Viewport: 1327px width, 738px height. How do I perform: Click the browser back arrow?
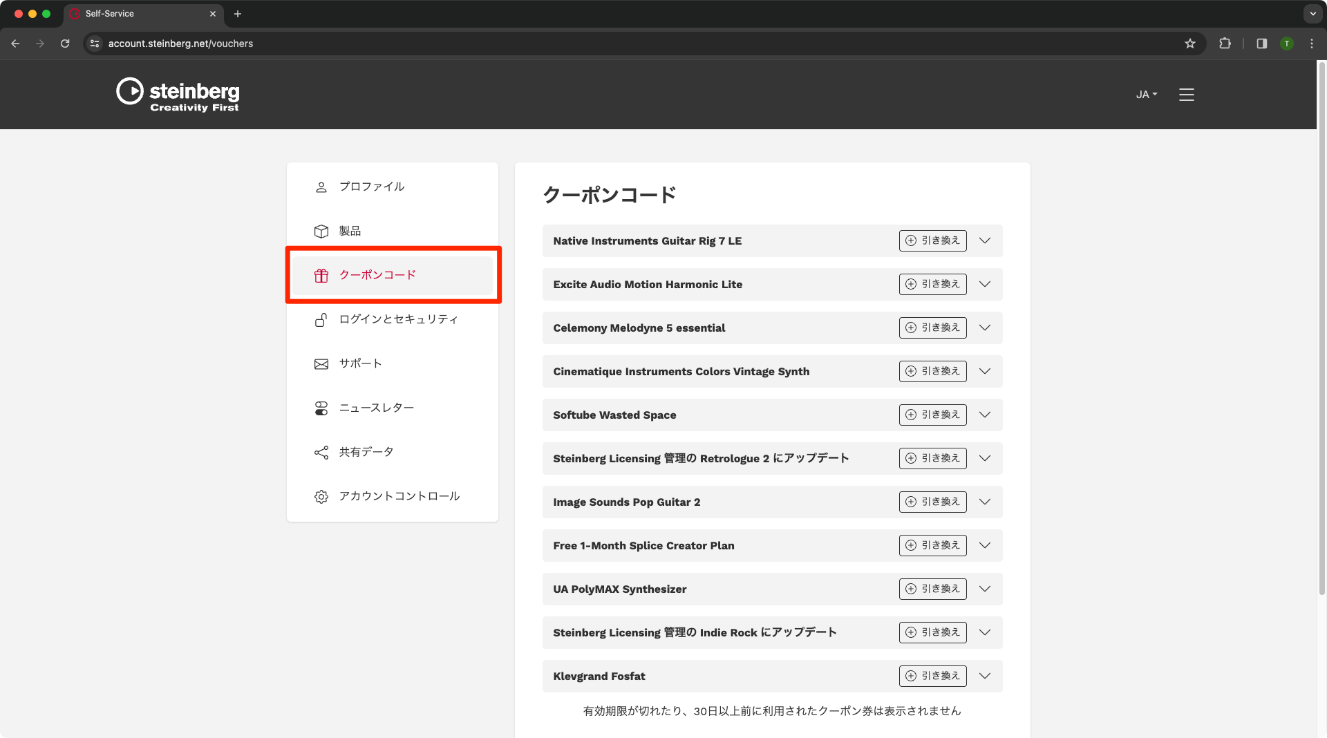pyautogui.click(x=15, y=44)
